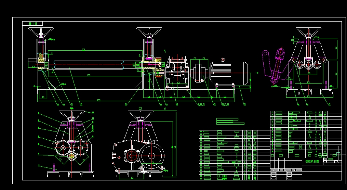Select the small bottom pinion with the yellow hub
347x190 pixels.
(71, 156)
